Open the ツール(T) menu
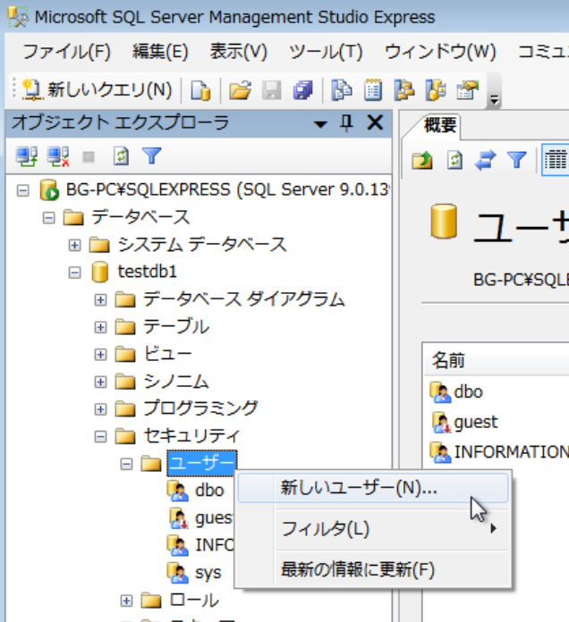 [326, 52]
